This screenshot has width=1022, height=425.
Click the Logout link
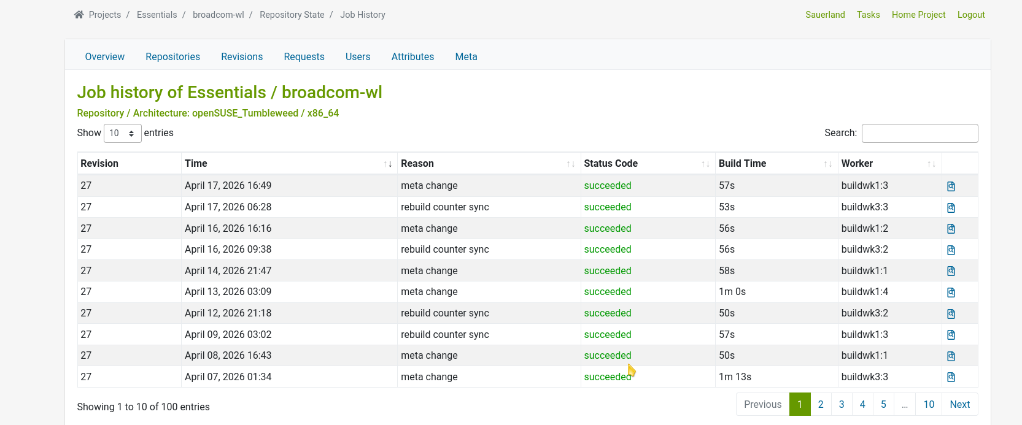[x=970, y=15]
